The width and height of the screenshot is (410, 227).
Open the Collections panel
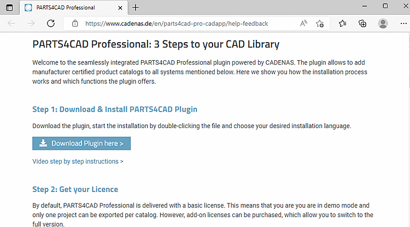tap(362, 24)
